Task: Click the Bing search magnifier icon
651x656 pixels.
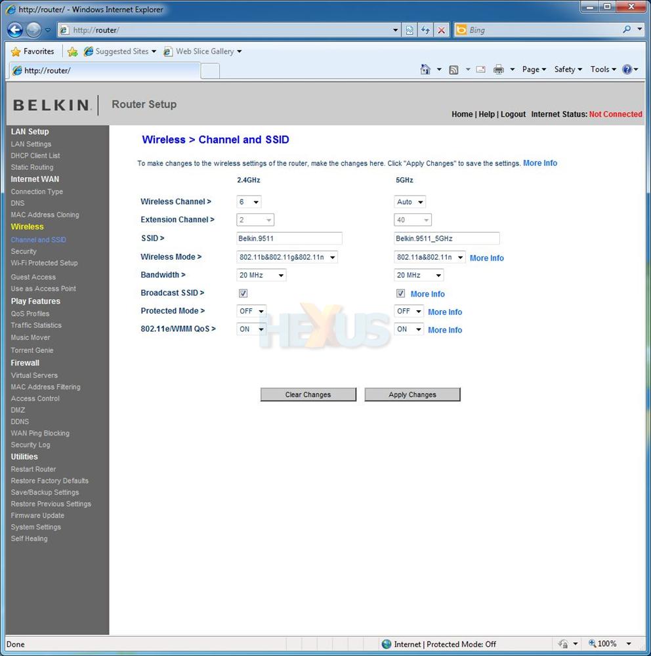Action: click(x=627, y=30)
